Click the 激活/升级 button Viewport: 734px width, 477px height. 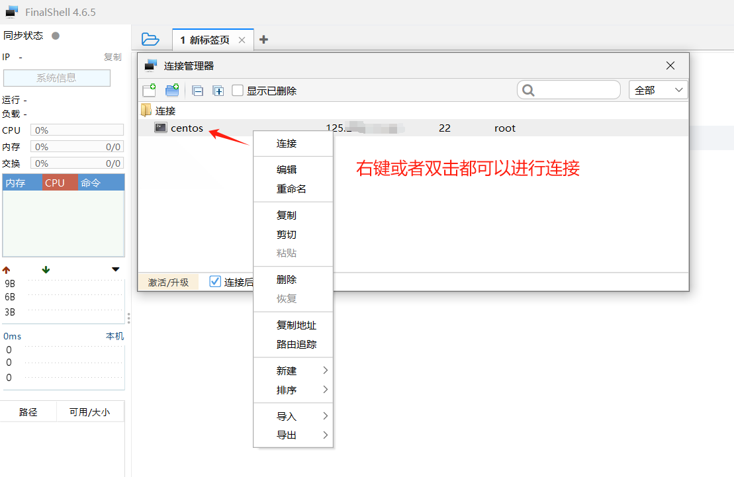tap(168, 282)
